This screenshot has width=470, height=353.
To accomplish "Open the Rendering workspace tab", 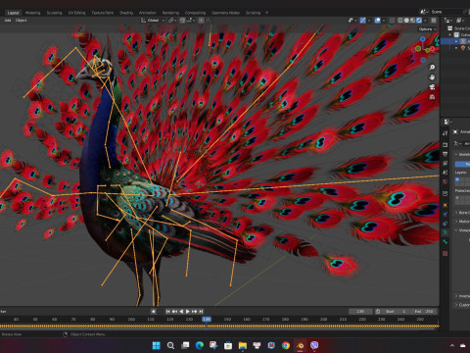I will click(170, 13).
